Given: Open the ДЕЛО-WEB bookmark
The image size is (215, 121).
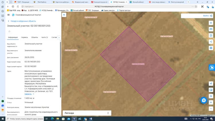Looking at the screenshot, I should [x=33, y=10].
